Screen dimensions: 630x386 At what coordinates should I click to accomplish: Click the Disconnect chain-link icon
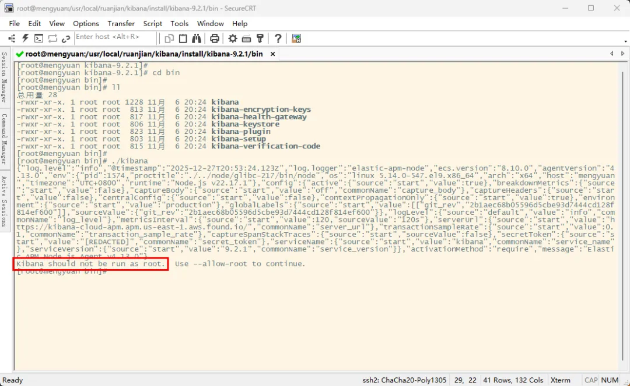(66, 38)
